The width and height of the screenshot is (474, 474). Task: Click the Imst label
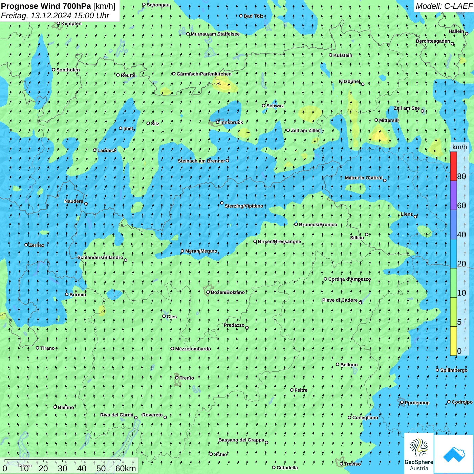click(128, 128)
